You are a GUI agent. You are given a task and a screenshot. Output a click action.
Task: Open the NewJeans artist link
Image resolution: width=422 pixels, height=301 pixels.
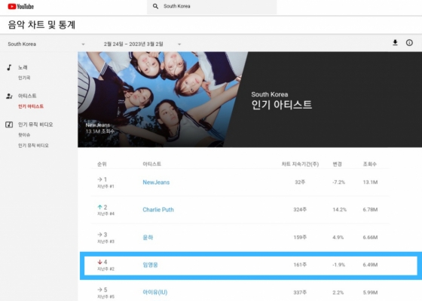(156, 183)
